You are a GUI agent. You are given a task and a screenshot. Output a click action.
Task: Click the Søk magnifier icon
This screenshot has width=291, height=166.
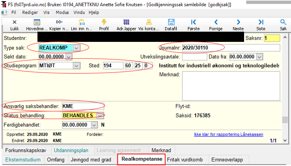[283, 22]
